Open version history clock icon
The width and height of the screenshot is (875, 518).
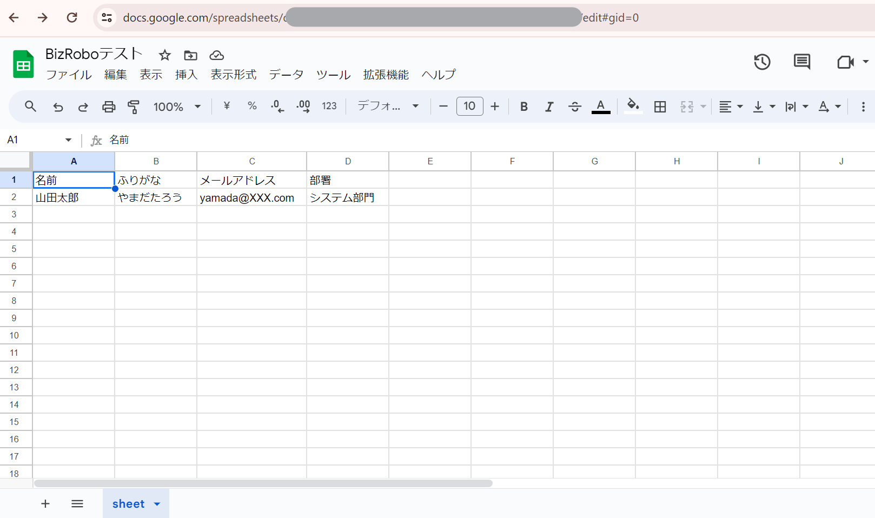coord(763,62)
